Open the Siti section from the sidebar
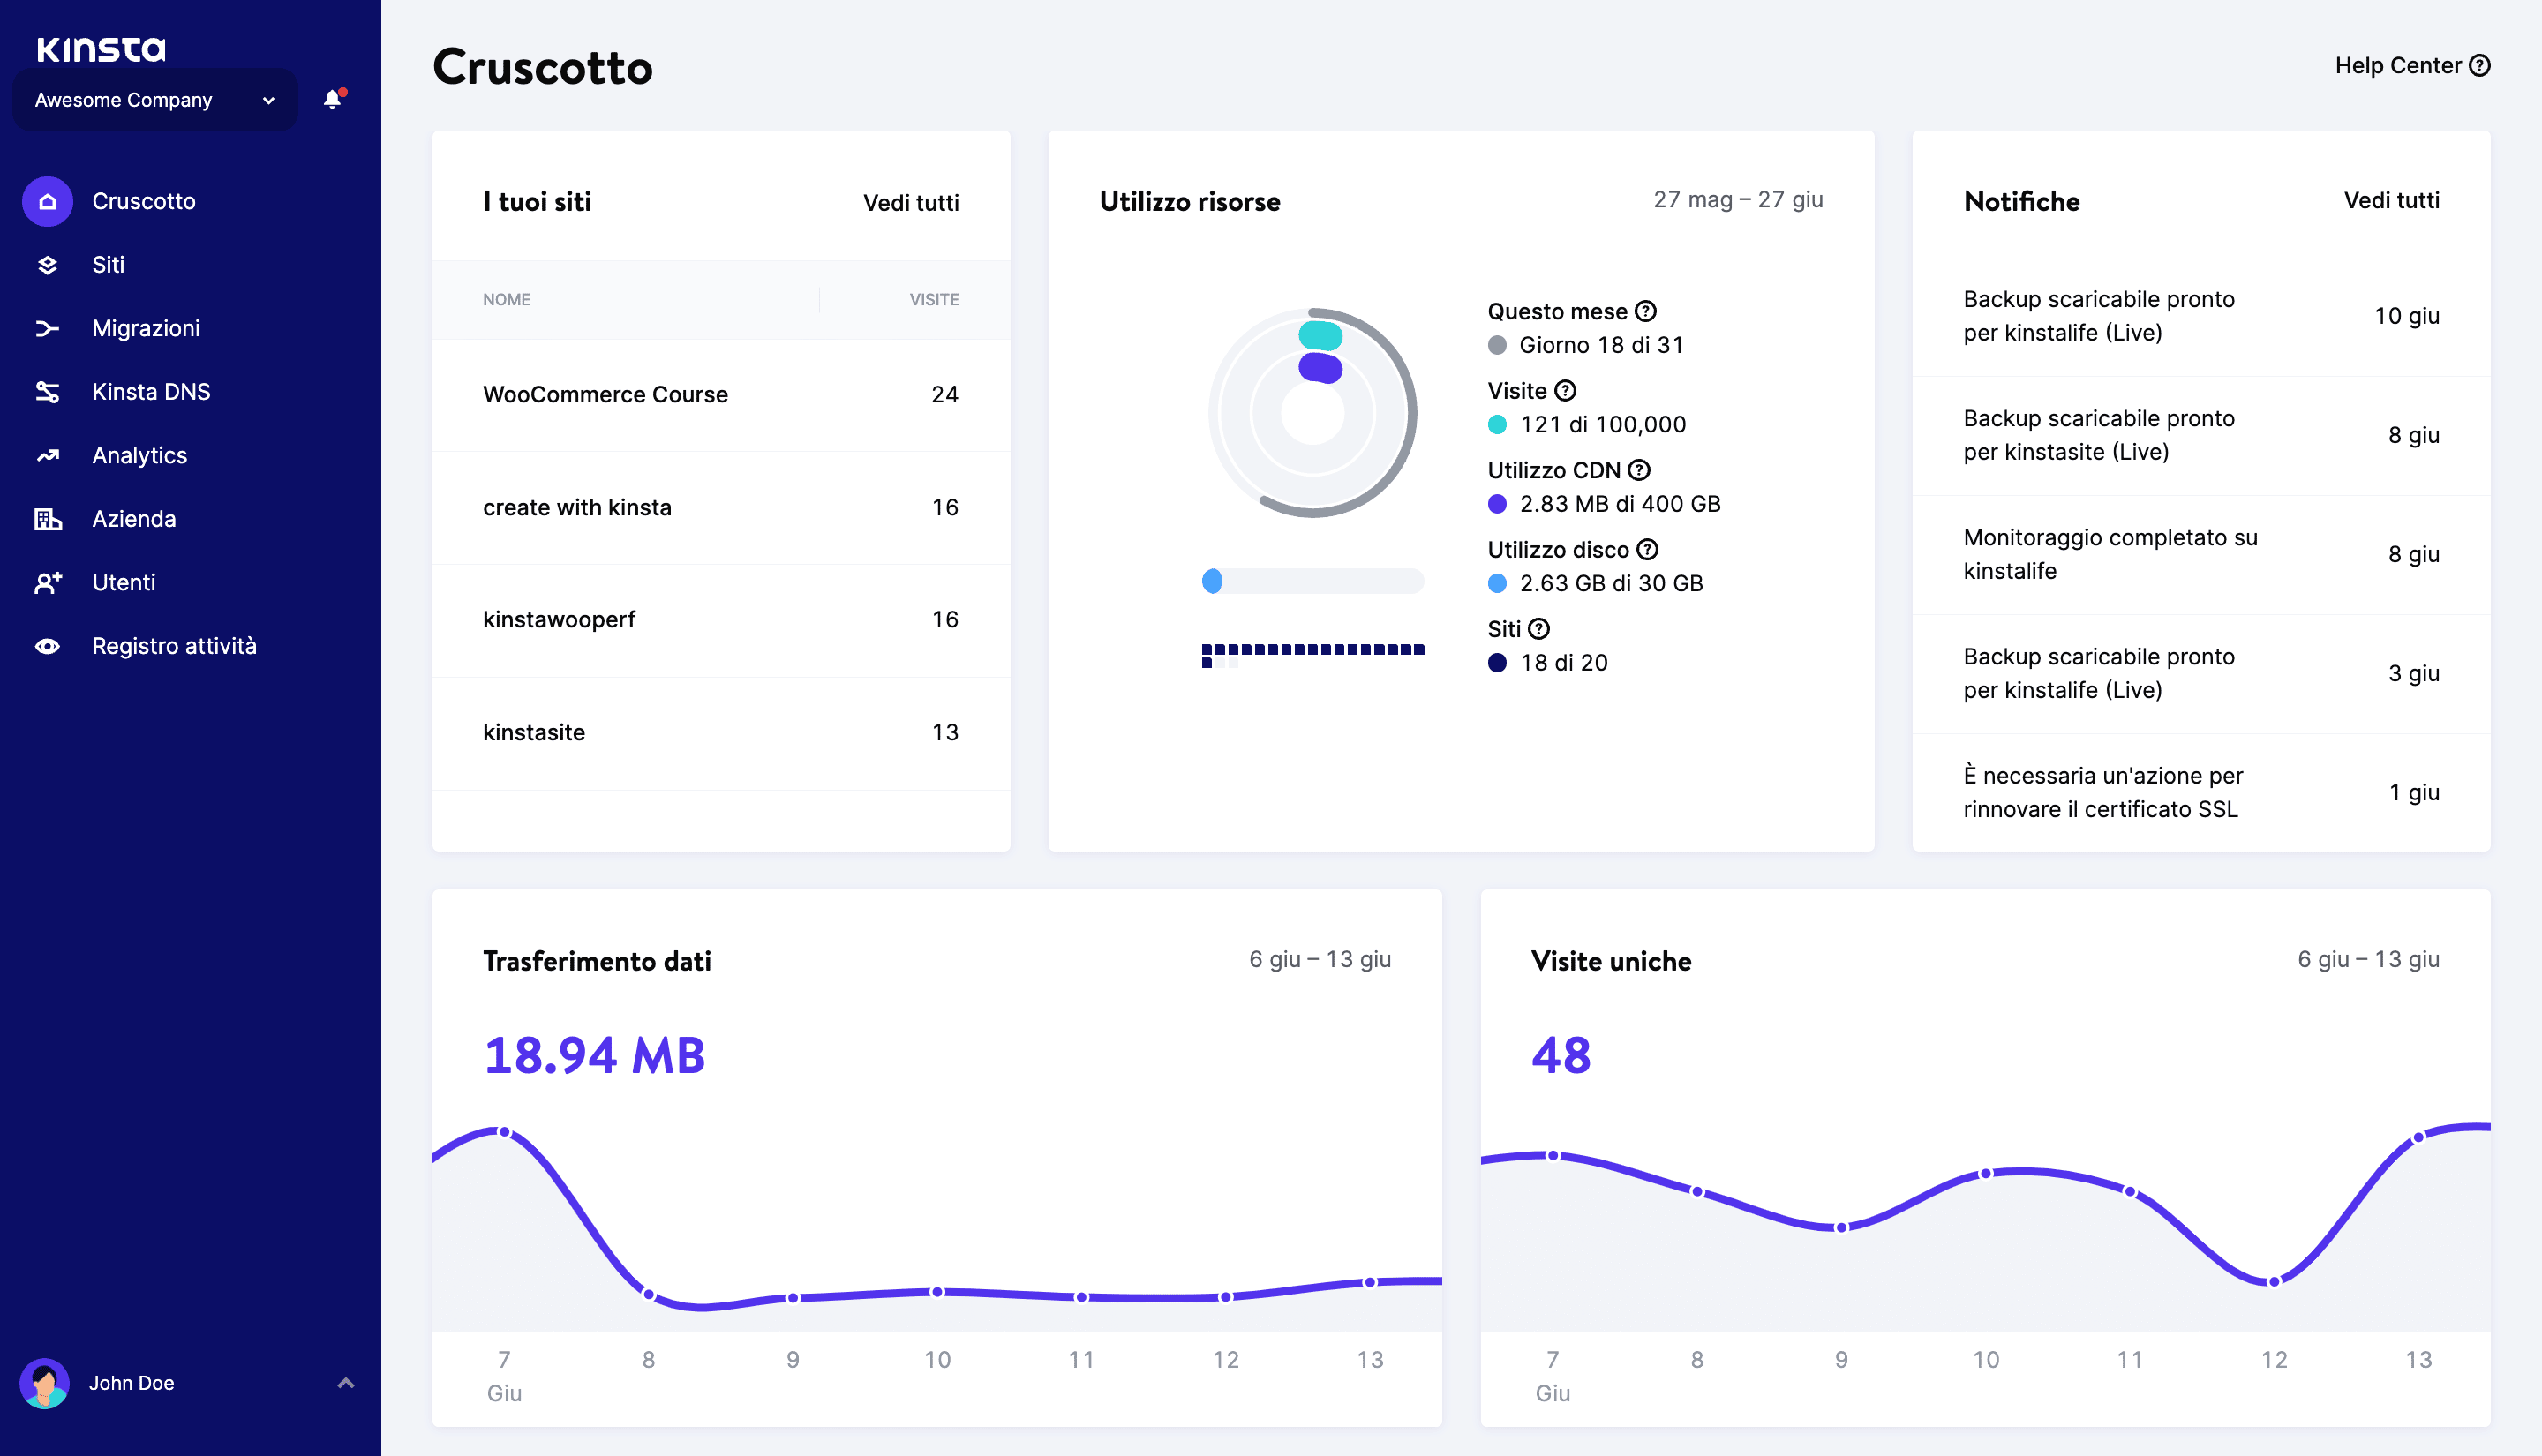 tap(109, 264)
